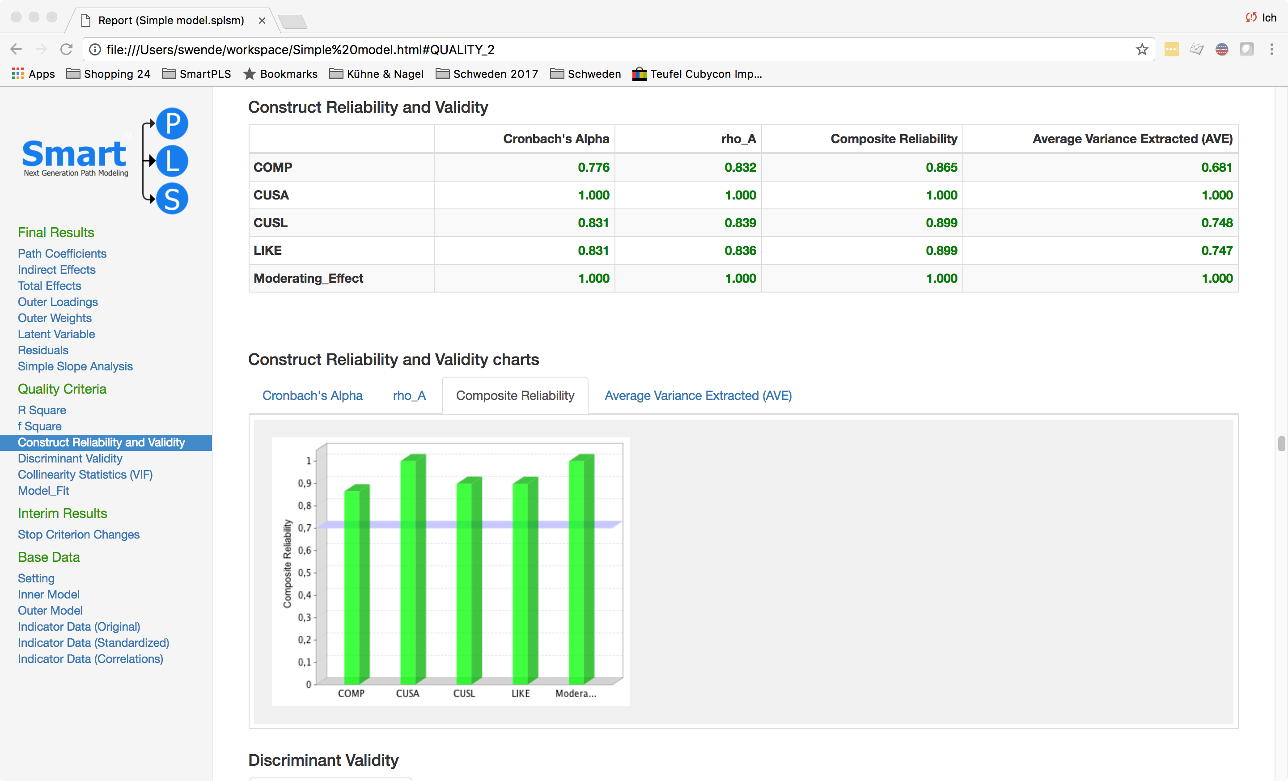1288x781 pixels.
Task: Open the SmartPLS bookmarks folder
Action: click(196, 74)
